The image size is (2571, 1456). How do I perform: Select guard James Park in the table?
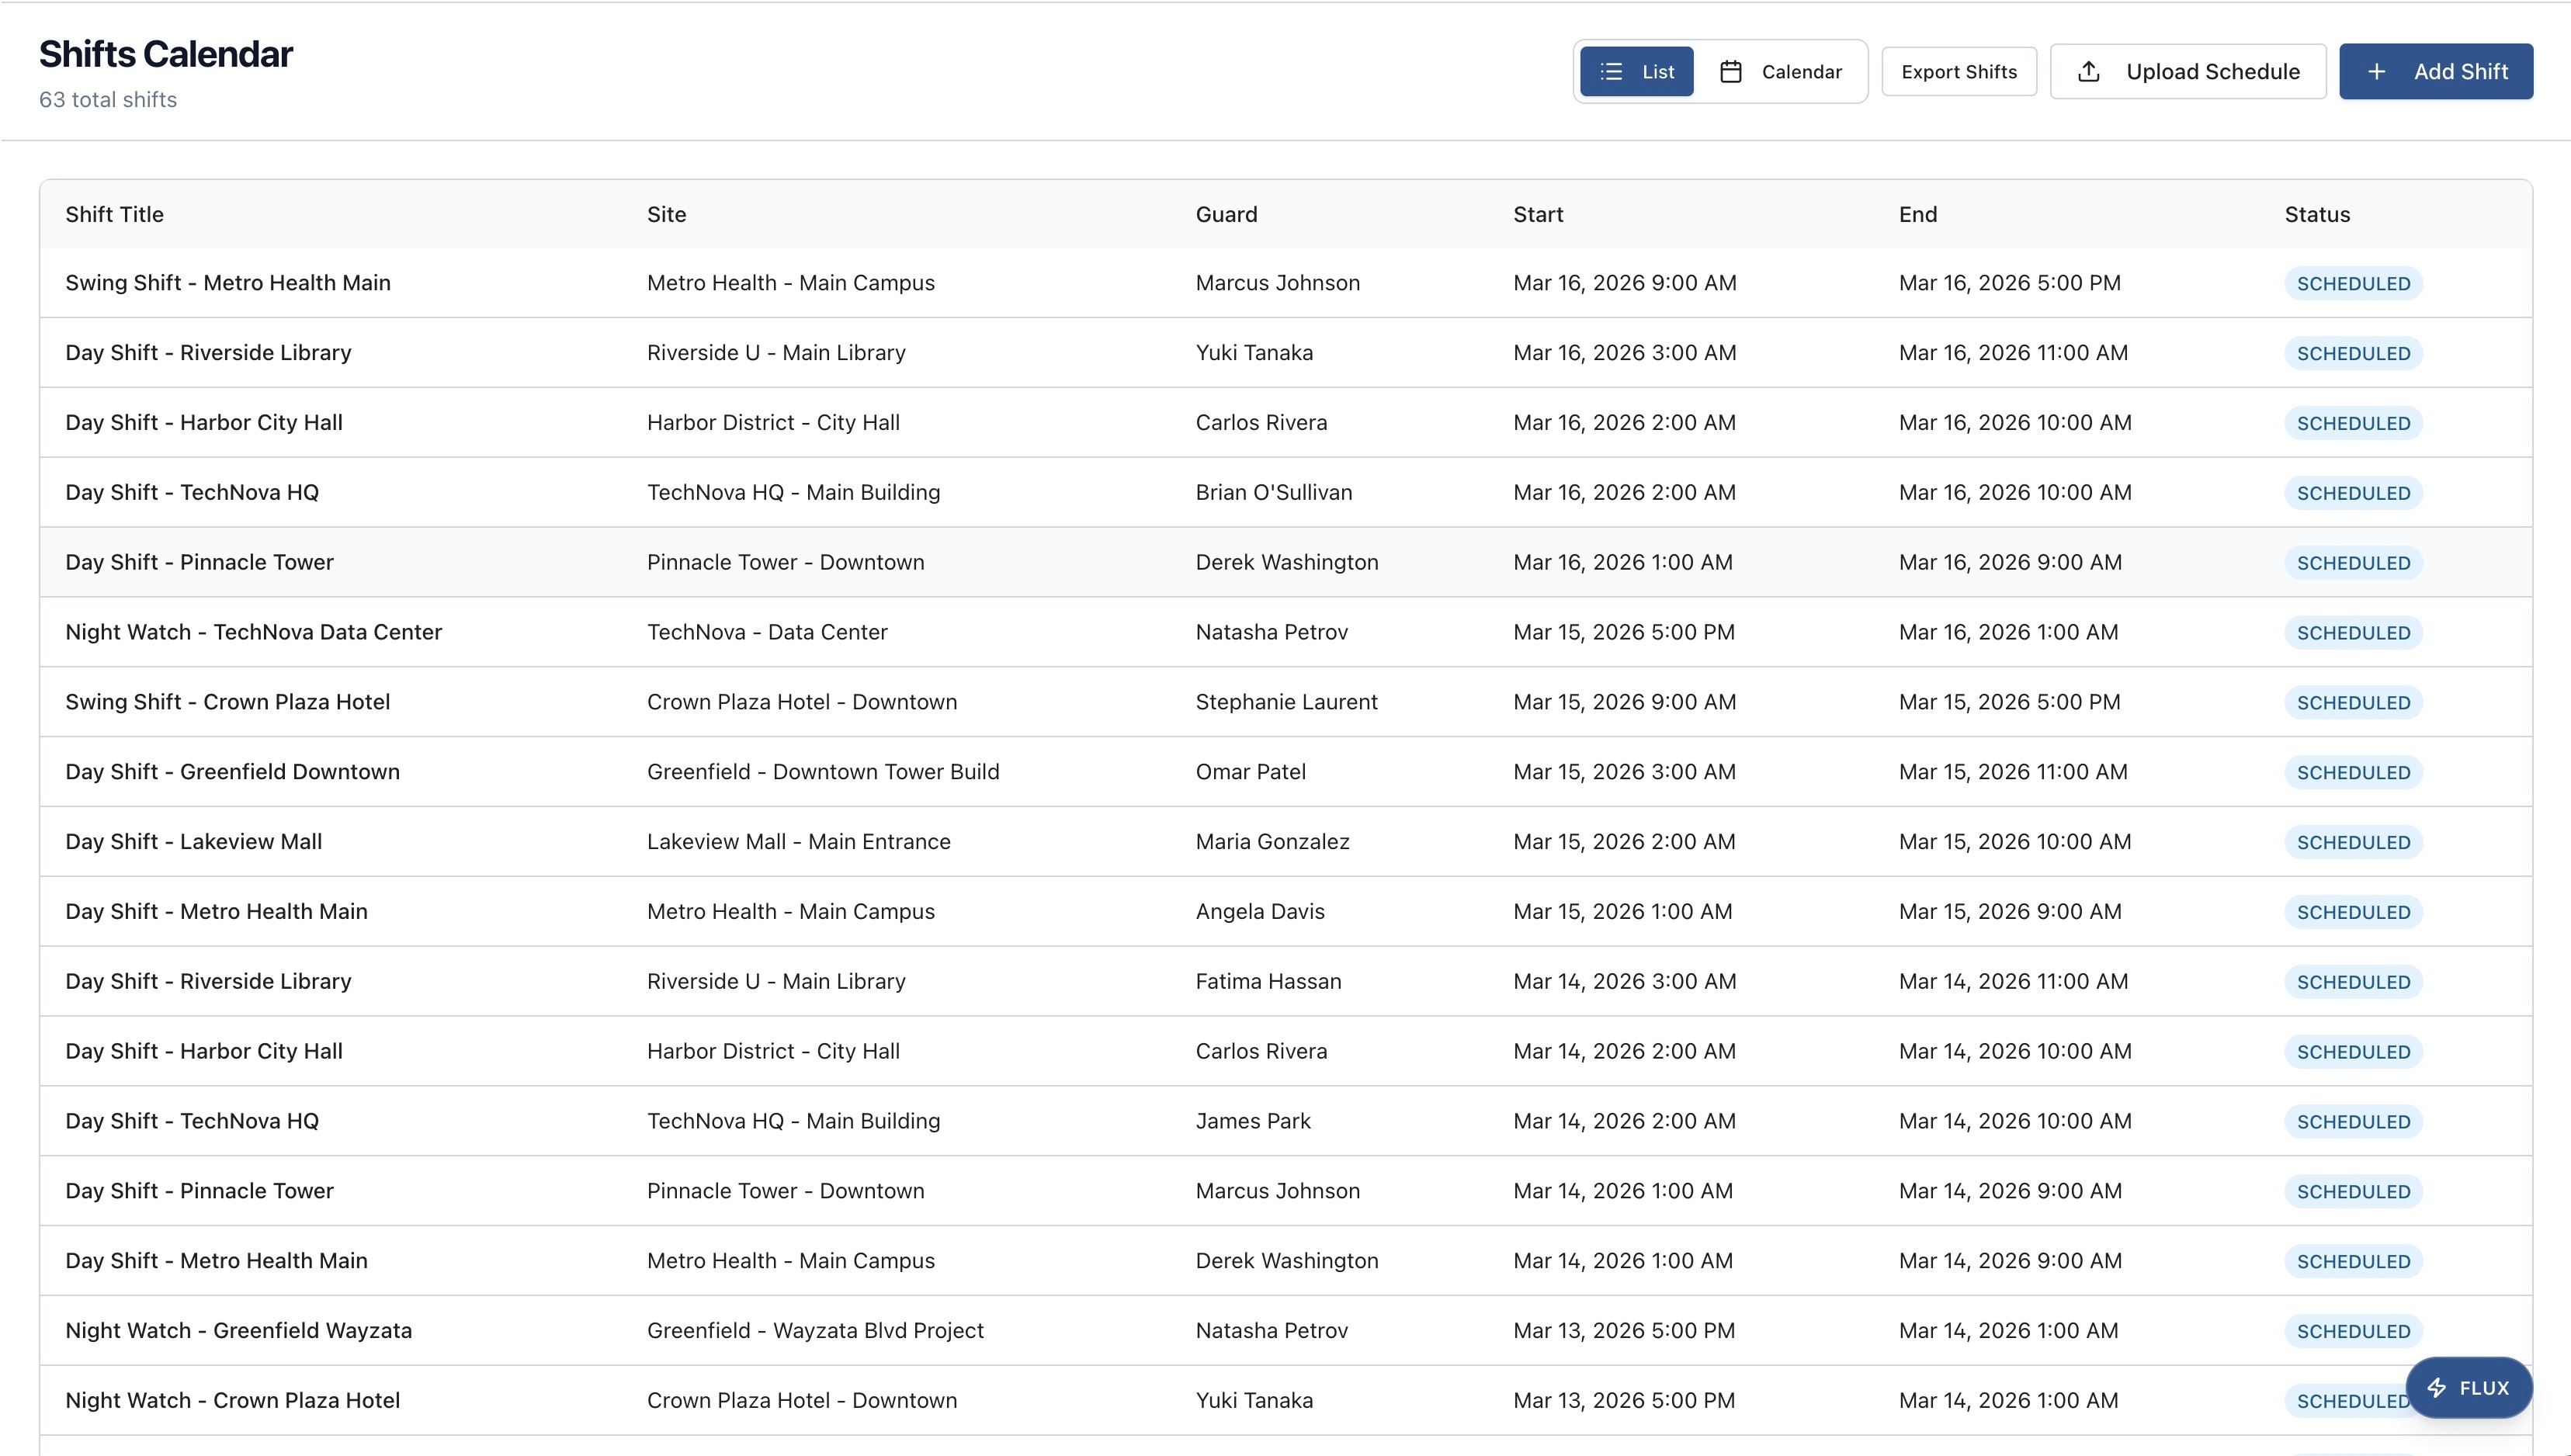1252,1121
